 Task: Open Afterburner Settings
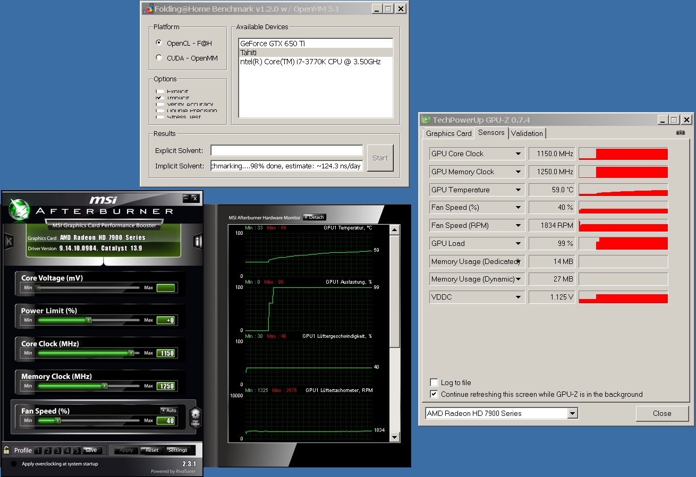click(177, 450)
